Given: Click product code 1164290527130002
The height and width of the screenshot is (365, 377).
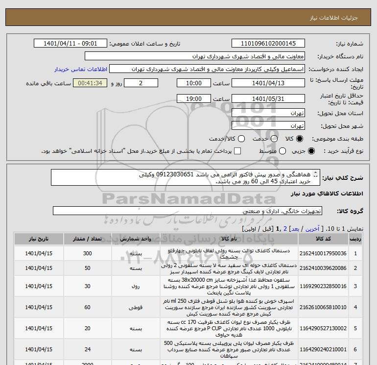Looking at the screenshot, I should click(x=323, y=328).
